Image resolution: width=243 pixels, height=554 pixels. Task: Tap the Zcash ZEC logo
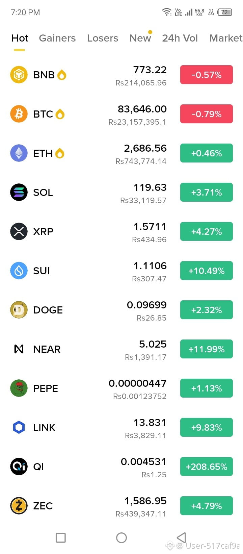click(19, 506)
